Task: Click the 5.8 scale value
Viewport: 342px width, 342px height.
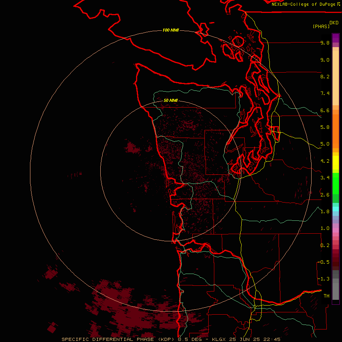Action: [325, 127]
